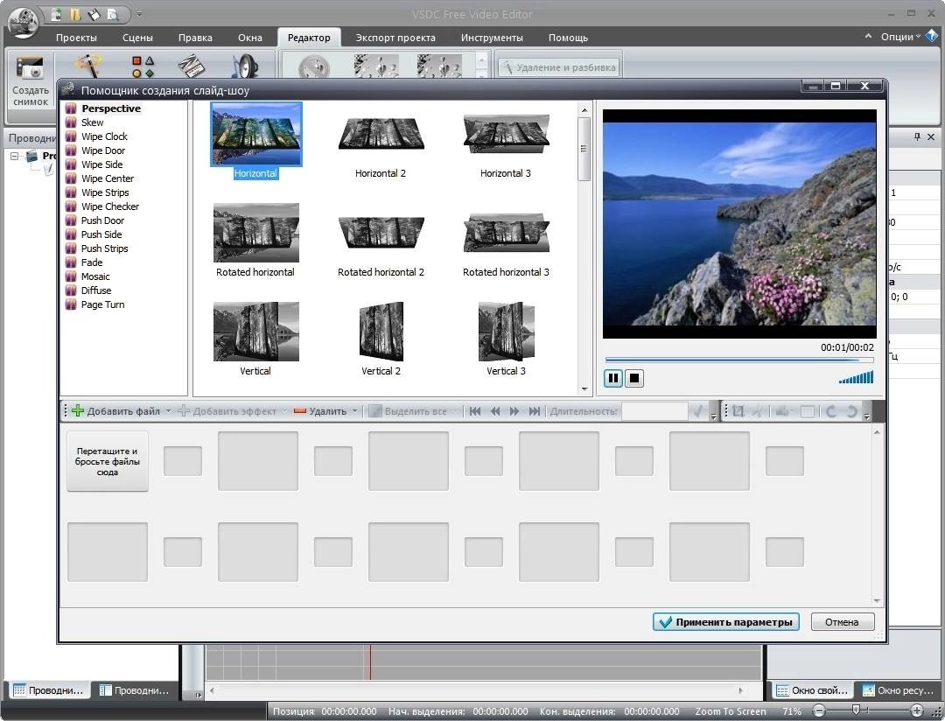
Task: Click the preview playback progress bar
Action: [738, 360]
